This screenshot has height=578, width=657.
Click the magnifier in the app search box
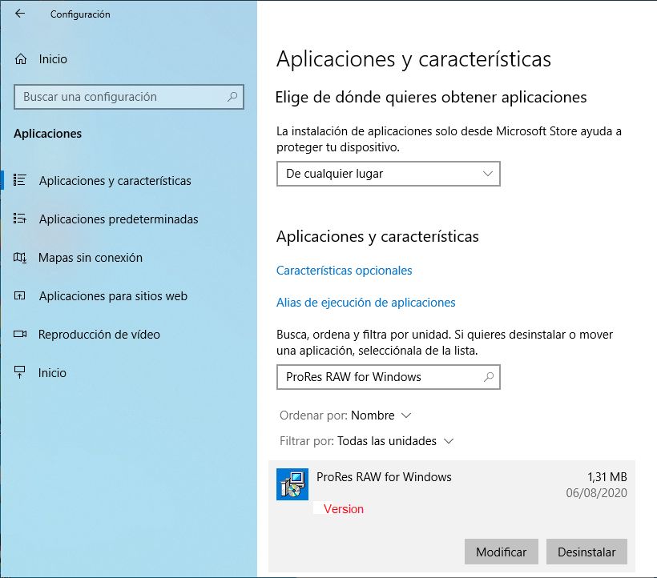[x=489, y=377]
